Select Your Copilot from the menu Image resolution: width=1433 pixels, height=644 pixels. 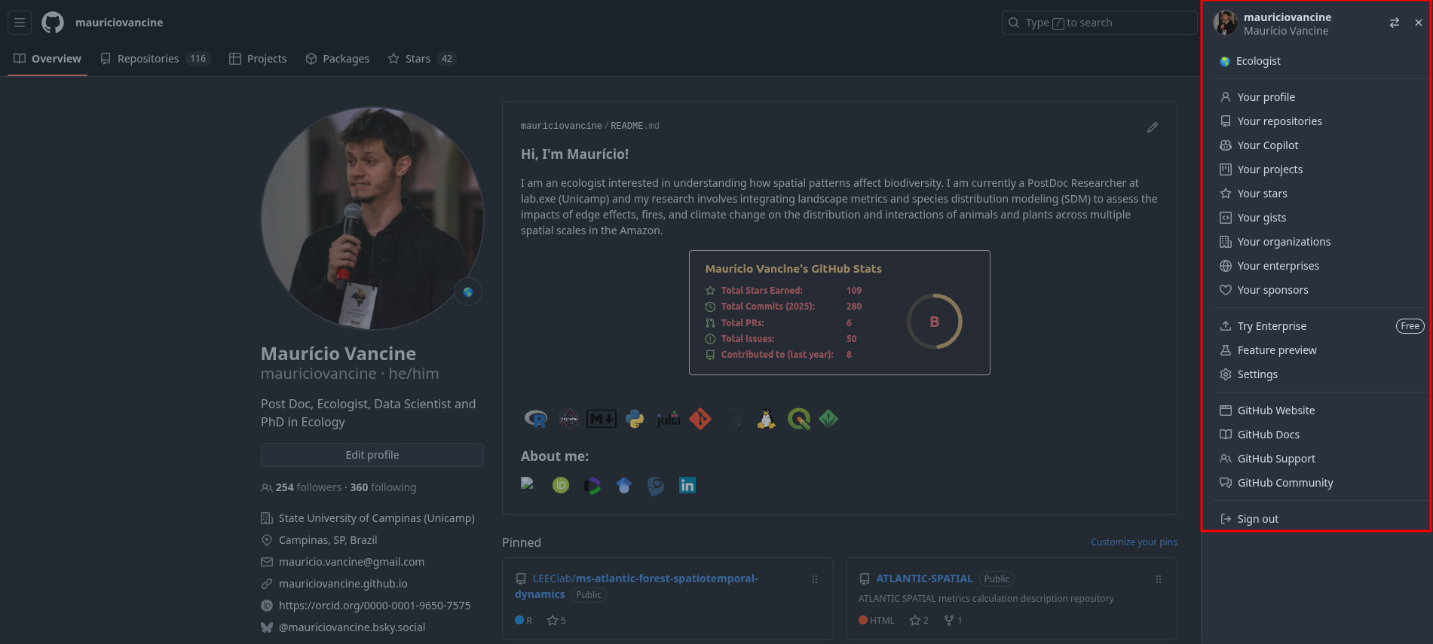[1267, 145]
